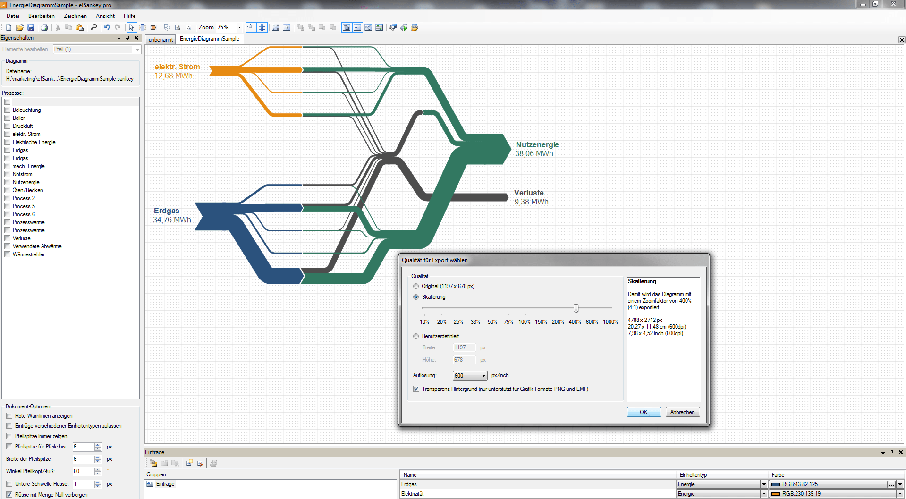Check the Verluste process checkbox

8,238
